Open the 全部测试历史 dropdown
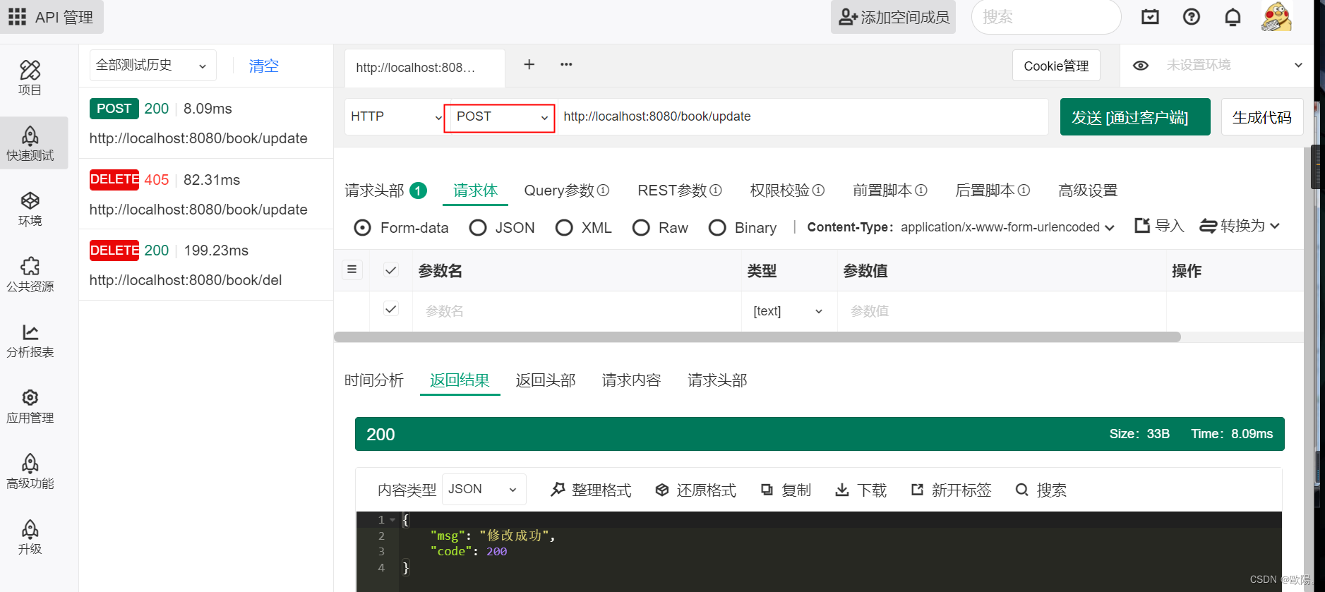1325x592 pixels. tap(152, 66)
